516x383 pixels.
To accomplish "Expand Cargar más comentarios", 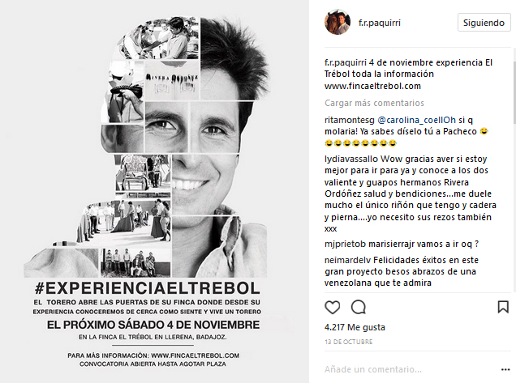I will pos(374,103).
